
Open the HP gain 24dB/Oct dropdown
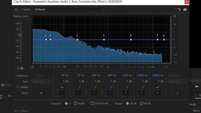[x=41, y=82]
